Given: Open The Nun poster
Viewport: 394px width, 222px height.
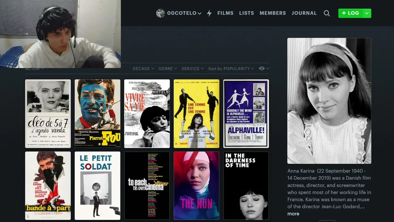Looking at the screenshot, I should [x=197, y=186].
